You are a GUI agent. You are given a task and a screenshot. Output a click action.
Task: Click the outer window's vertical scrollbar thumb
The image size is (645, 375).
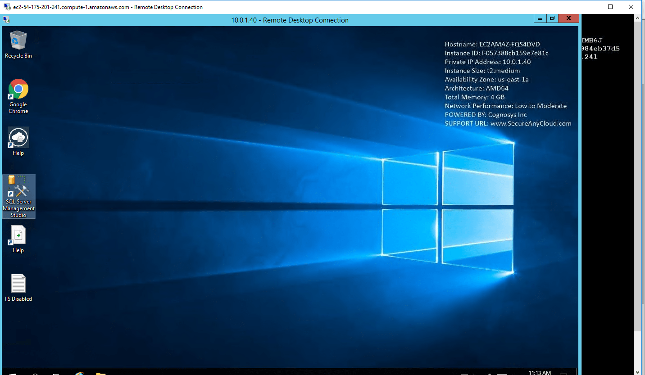point(637,176)
